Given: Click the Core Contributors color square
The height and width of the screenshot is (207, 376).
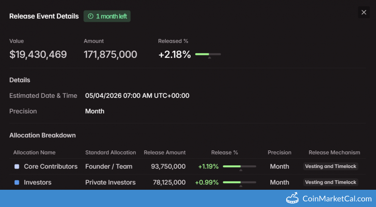Looking at the screenshot, I should pyautogui.click(x=17, y=166).
